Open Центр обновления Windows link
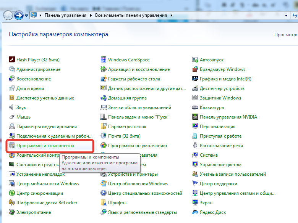Viewport: 298px width, 223px height. click(138, 184)
